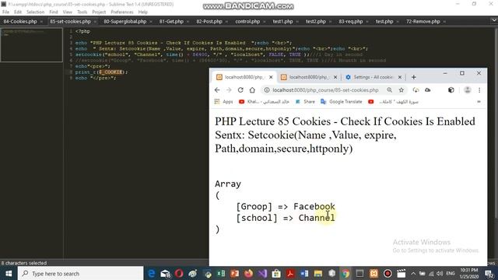The width and height of the screenshot is (498, 280).
Task: Open Adobe Acrobat from taskbar
Action: point(290,273)
